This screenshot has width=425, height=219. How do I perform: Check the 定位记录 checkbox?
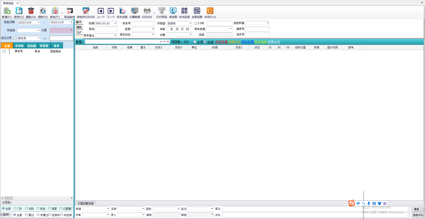(x=15, y=38)
